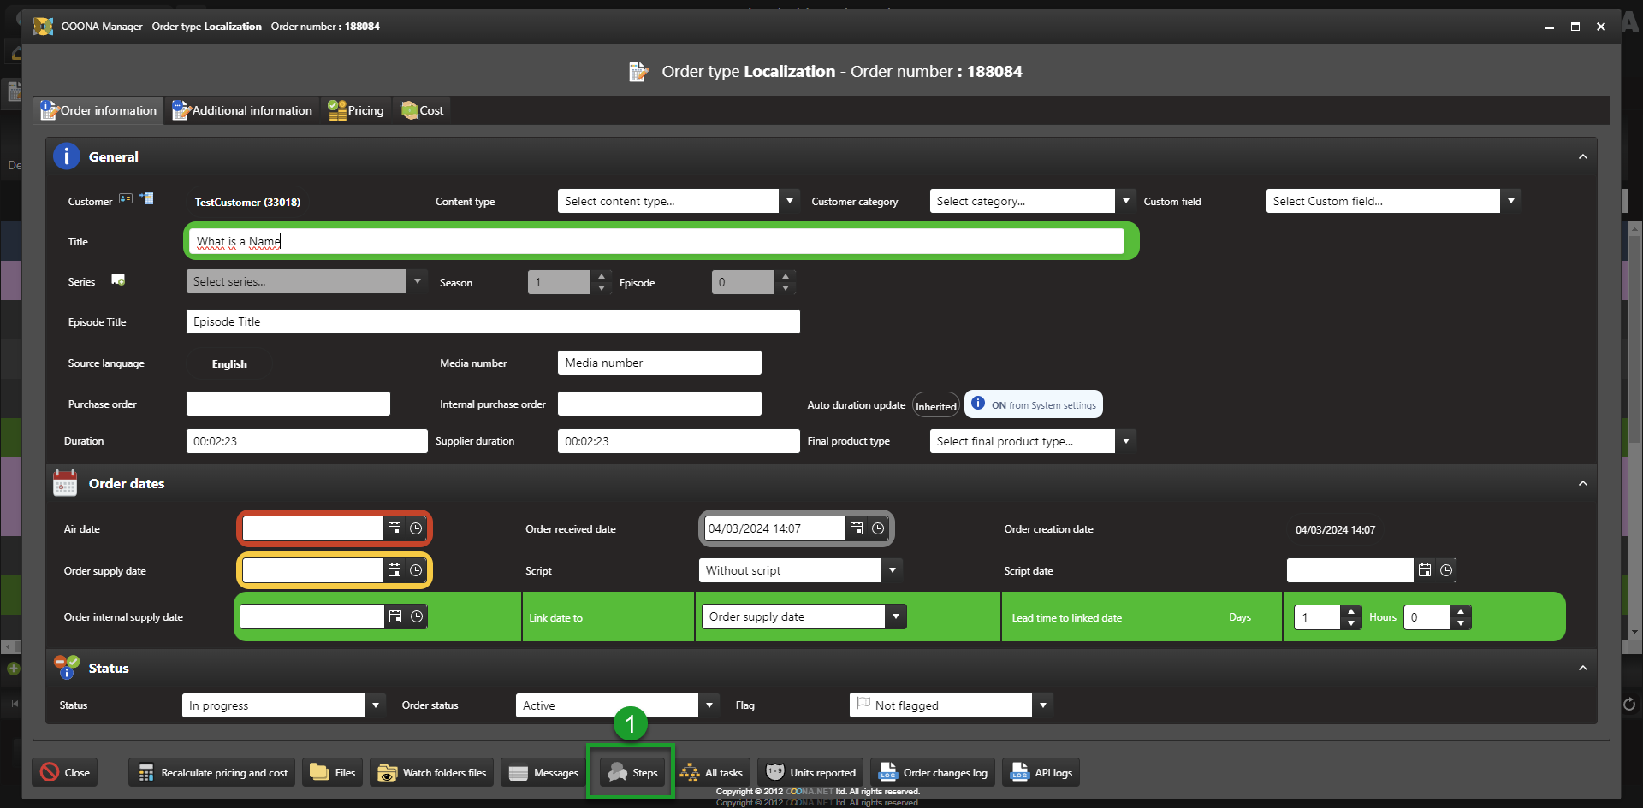Image resolution: width=1643 pixels, height=808 pixels.
Task: Open Content type dropdown
Action: pyautogui.click(x=789, y=201)
